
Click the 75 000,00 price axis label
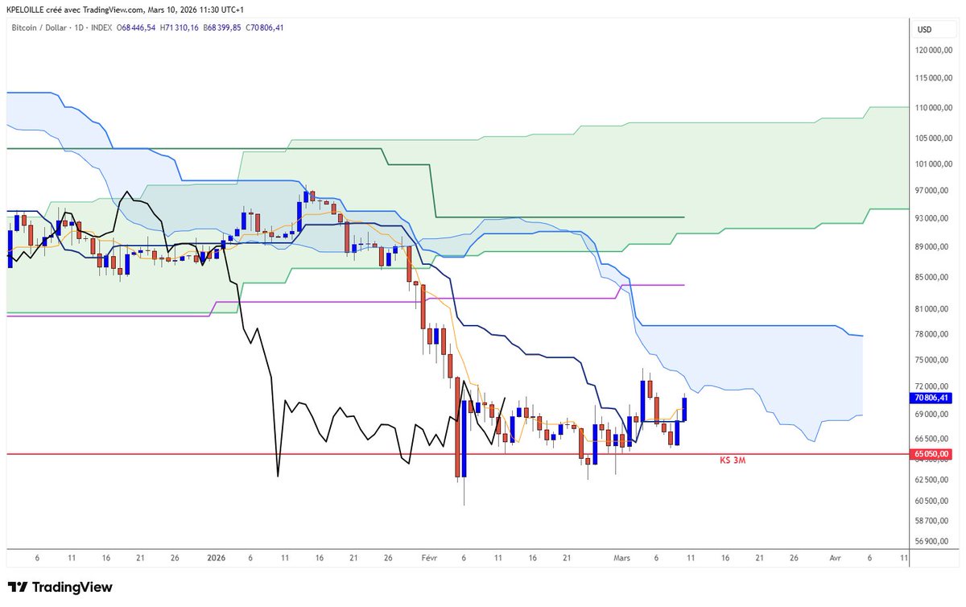(x=932, y=361)
